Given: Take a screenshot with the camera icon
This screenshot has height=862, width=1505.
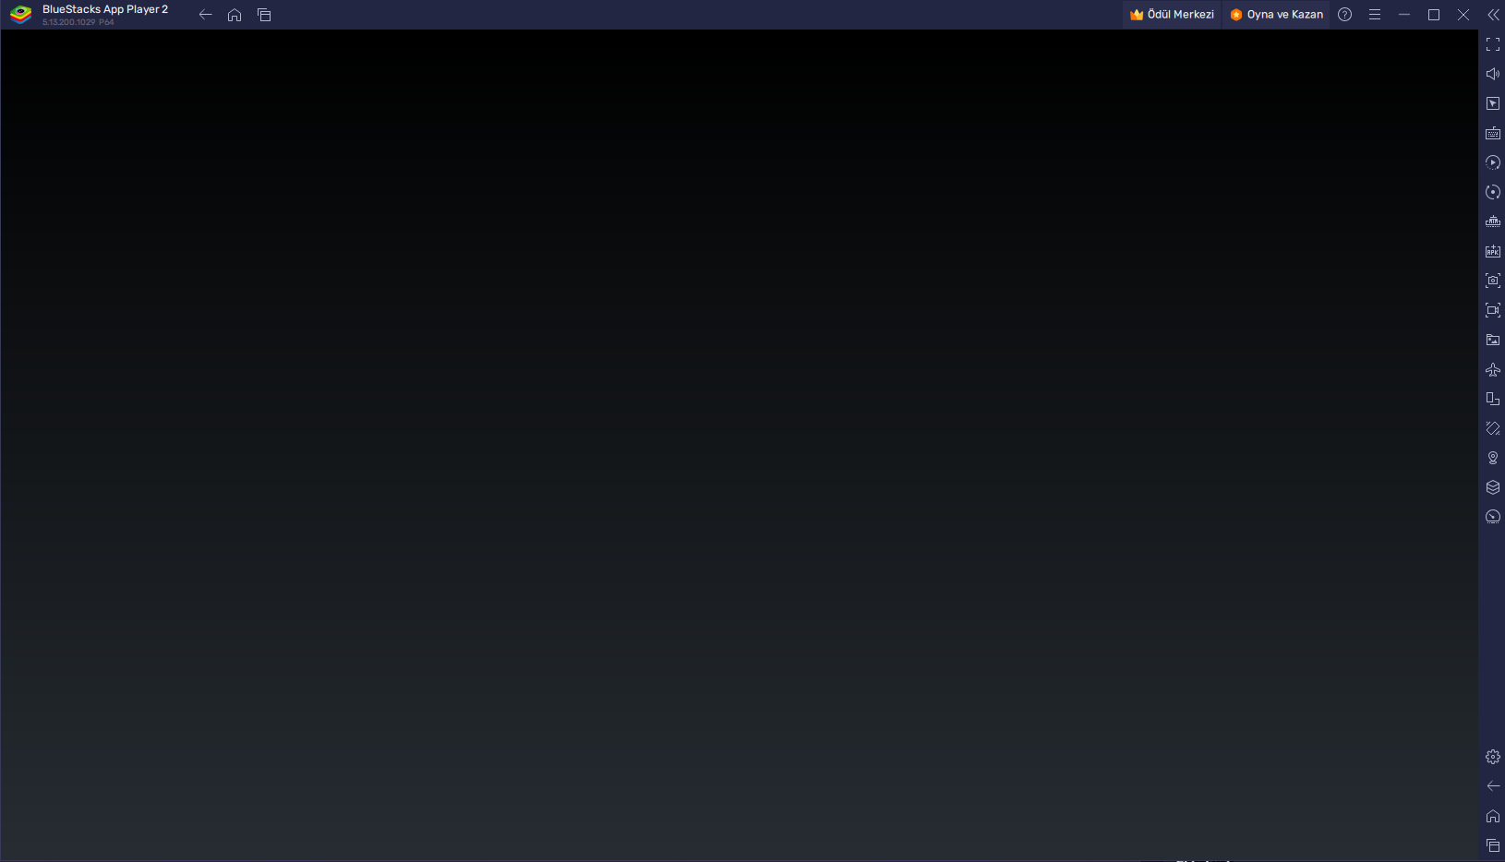Looking at the screenshot, I should 1493,281.
